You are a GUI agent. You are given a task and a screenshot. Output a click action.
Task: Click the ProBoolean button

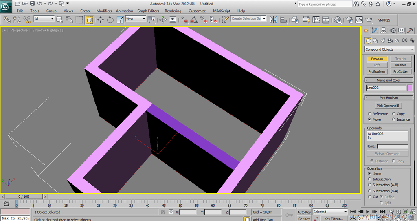point(377,71)
